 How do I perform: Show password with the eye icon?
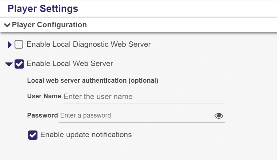tap(219, 116)
